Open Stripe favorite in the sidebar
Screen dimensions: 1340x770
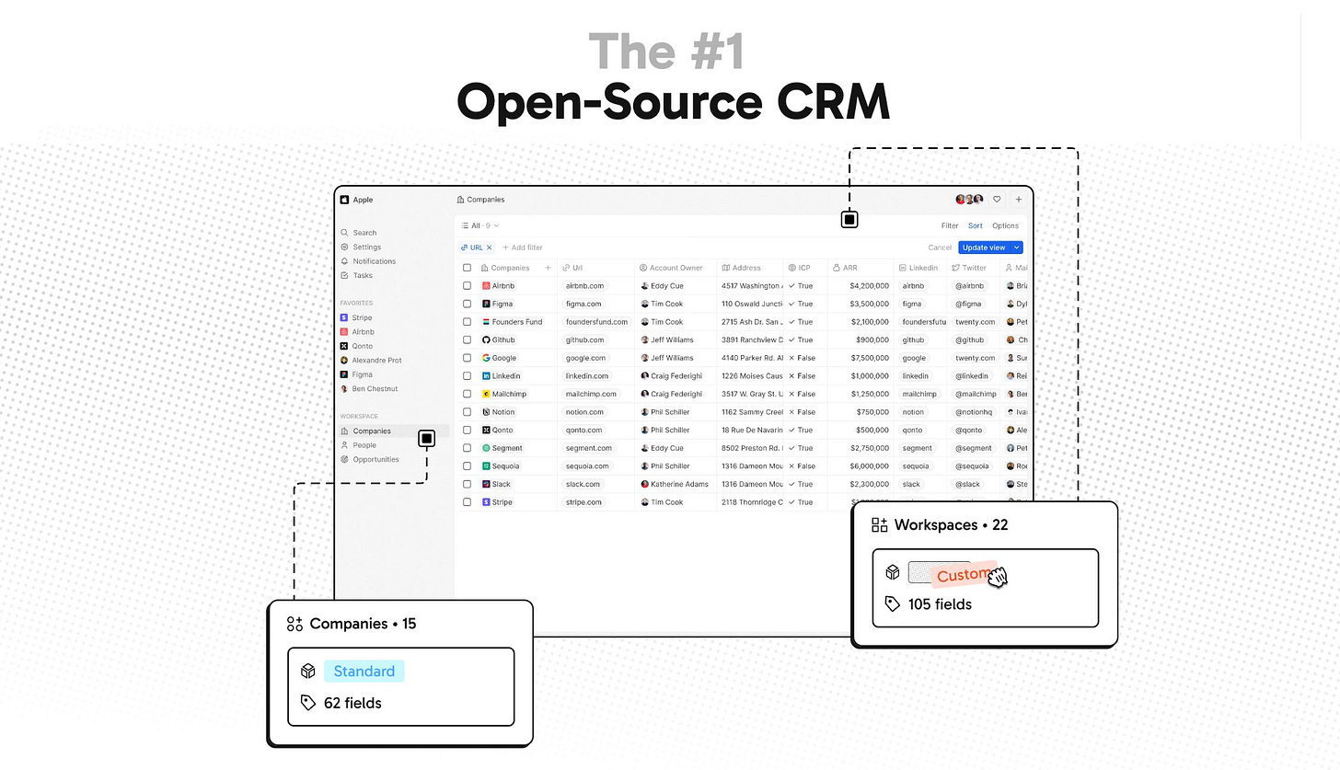(356, 317)
